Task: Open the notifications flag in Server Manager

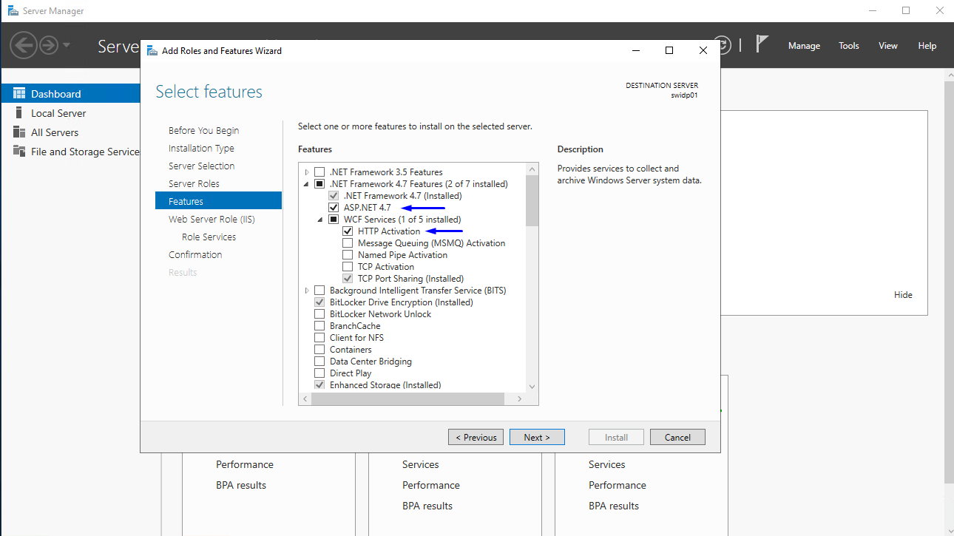Action: click(x=762, y=44)
